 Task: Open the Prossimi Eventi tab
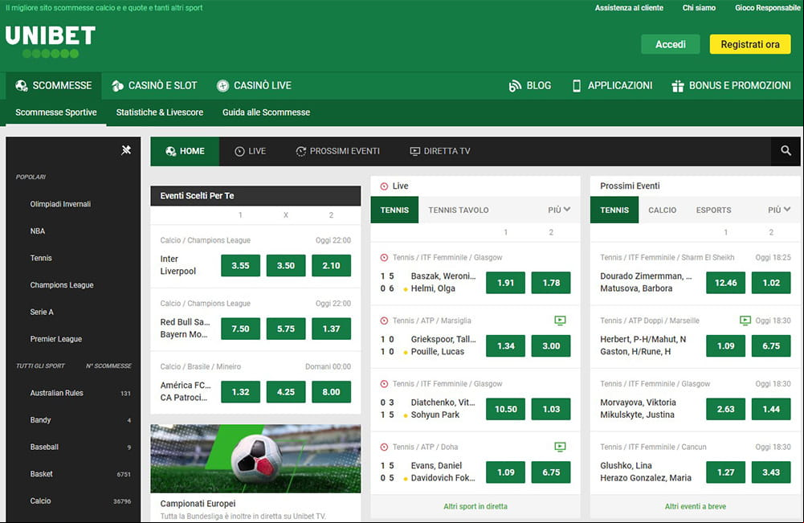[338, 151]
